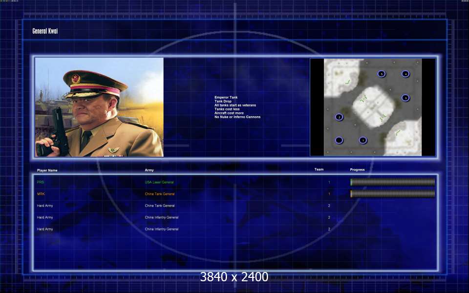
Task: Click start position marker 2 on minimap
Action: click(x=339, y=117)
